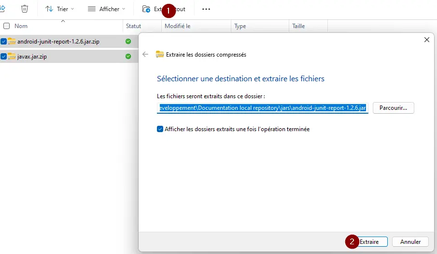Image resolution: width=437 pixels, height=254 pixels.
Task: Click the back arrow in the extraction dialog
Action: tap(145, 54)
